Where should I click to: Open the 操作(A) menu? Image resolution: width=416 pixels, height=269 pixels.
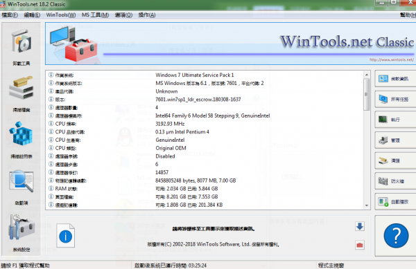coord(147,15)
